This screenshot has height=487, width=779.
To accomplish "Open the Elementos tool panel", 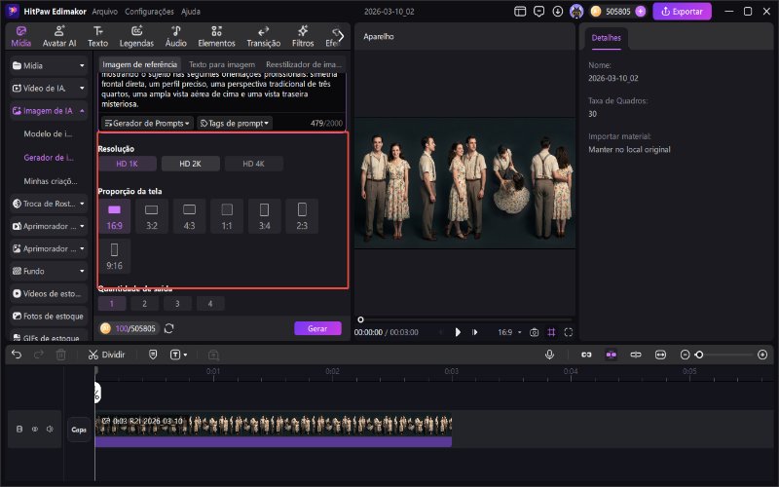I will pos(216,37).
